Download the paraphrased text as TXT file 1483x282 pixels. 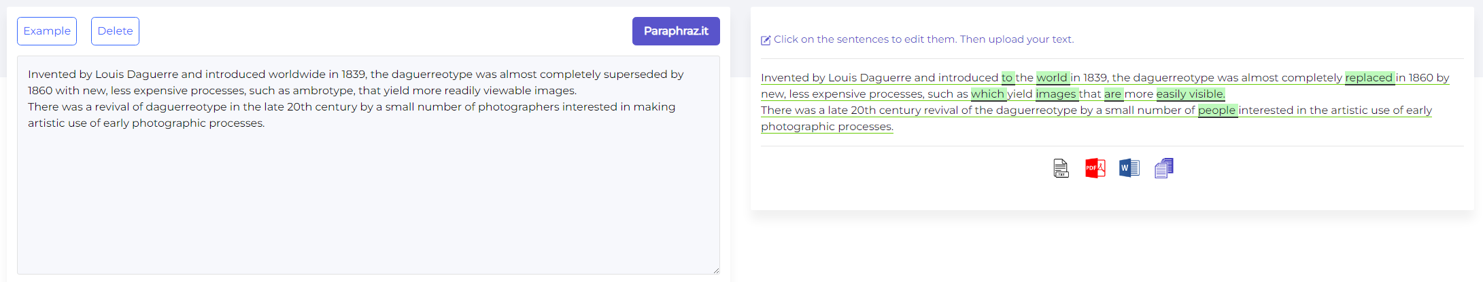coord(1061,168)
